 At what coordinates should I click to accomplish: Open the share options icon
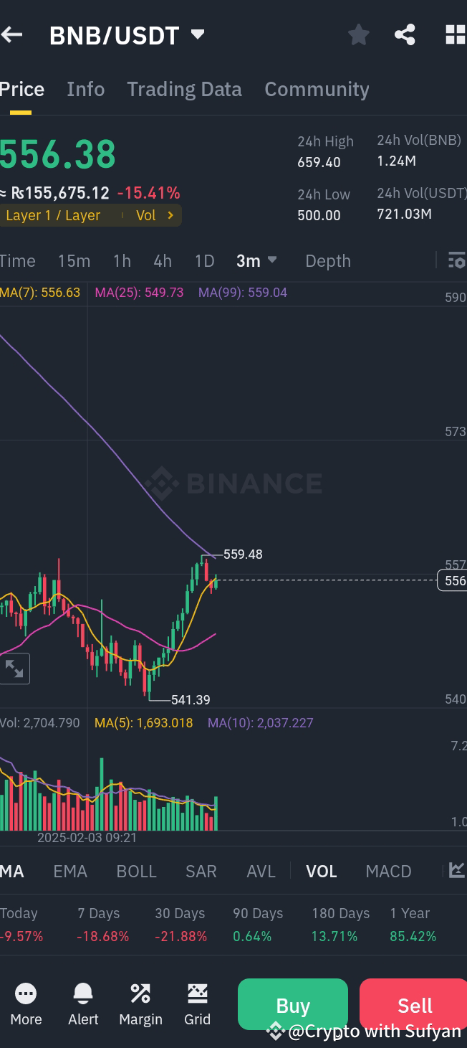405,34
